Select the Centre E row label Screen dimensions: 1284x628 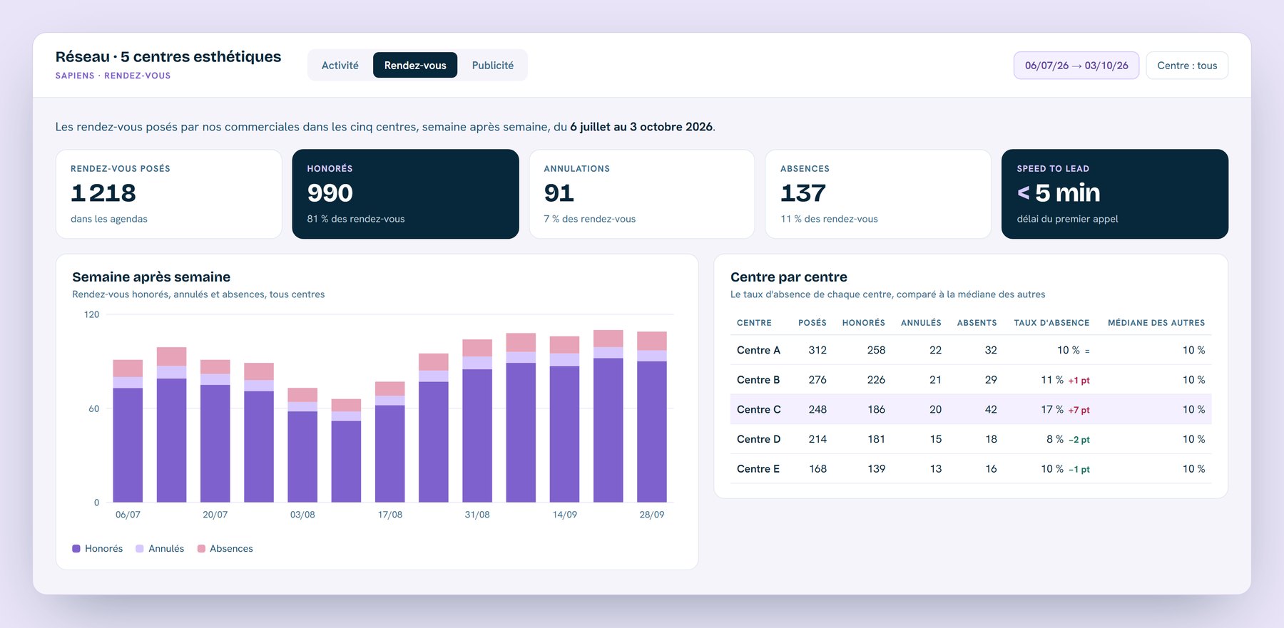758,469
